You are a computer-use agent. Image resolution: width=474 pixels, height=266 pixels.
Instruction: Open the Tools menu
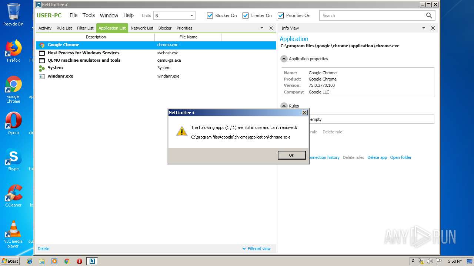click(x=89, y=15)
